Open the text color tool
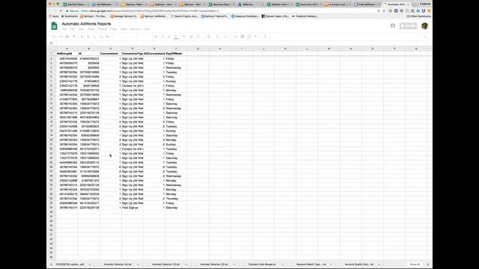The height and width of the screenshot is (269, 479). point(176,37)
